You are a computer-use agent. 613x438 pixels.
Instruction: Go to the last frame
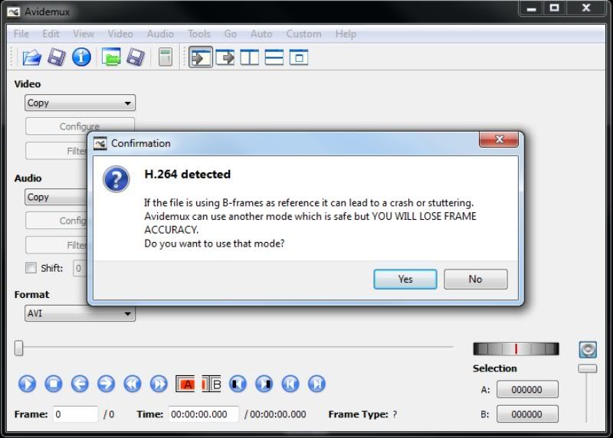click(x=316, y=384)
